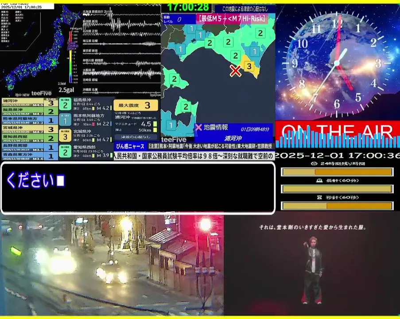Click the 長針(60分) progress bar
400x319 pixels.
(x=337, y=189)
